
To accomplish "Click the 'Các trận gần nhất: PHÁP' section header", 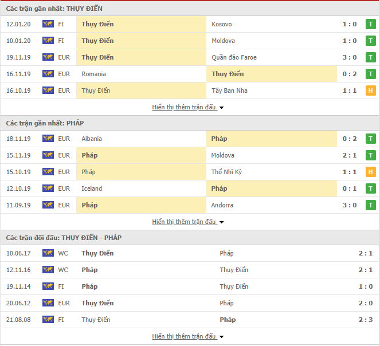I will pos(45,123).
